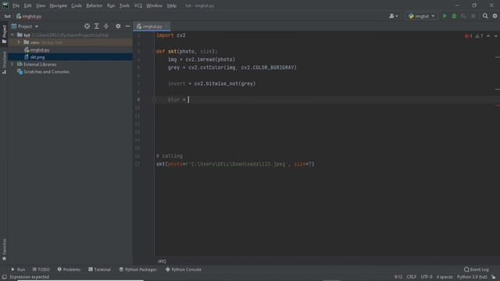Screen dimensions: 500x281
Task: Open the Favorites tool window in the left strip
Action: 4,249
